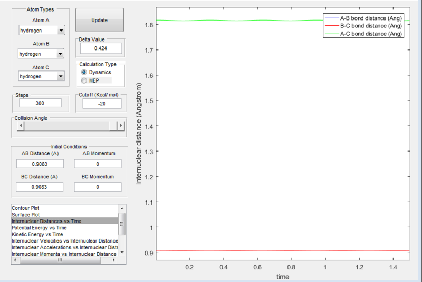Select Contour Plot in the list
The image size is (422, 282).
click(x=25, y=208)
